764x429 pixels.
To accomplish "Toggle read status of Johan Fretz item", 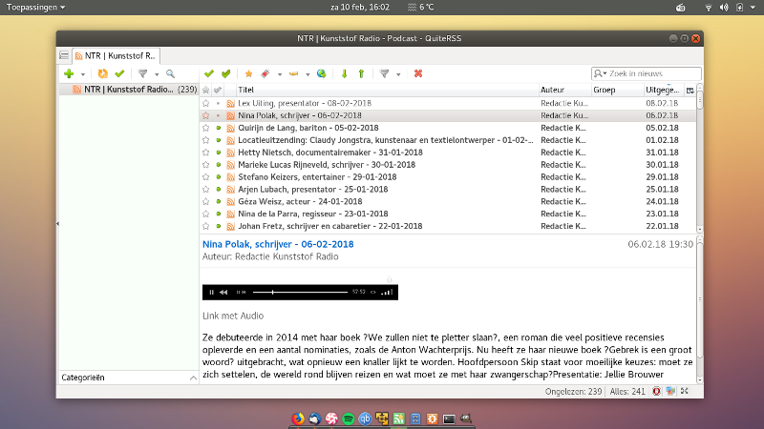I will (x=219, y=226).
